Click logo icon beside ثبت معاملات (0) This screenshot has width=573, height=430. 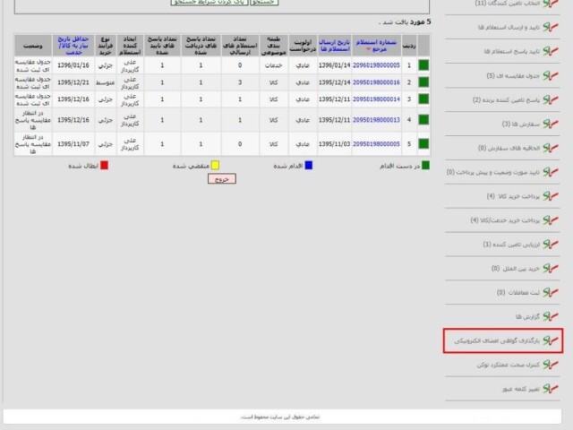click(x=552, y=293)
